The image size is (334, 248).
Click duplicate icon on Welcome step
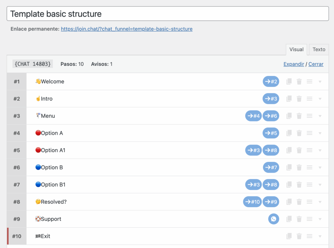pos(289,82)
